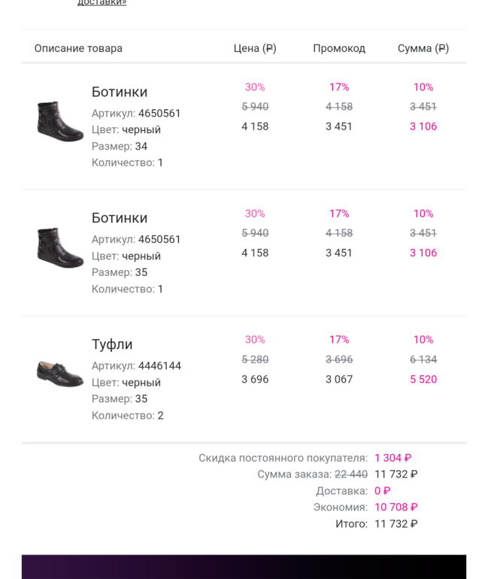Open the size 35 boots product image
The height and width of the screenshot is (579, 488).
(x=59, y=247)
